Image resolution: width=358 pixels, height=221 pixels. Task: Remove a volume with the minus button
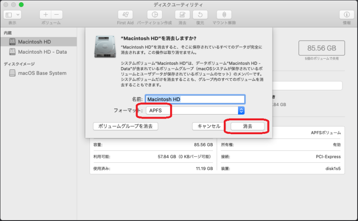pos(57,15)
